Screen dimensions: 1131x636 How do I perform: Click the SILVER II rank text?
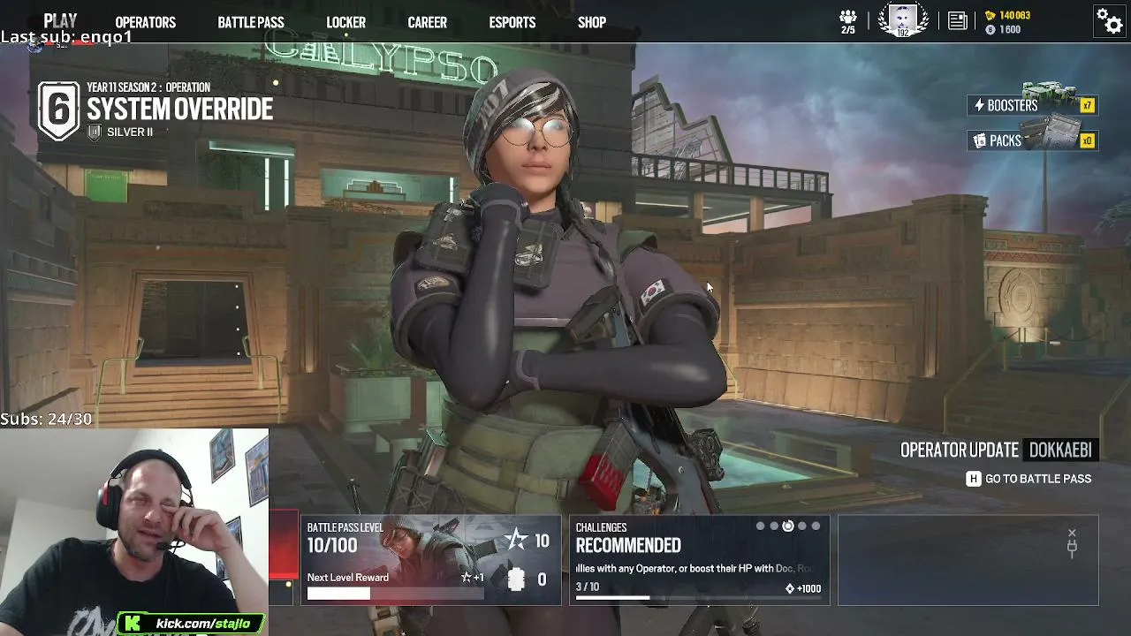click(x=130, y=132)
